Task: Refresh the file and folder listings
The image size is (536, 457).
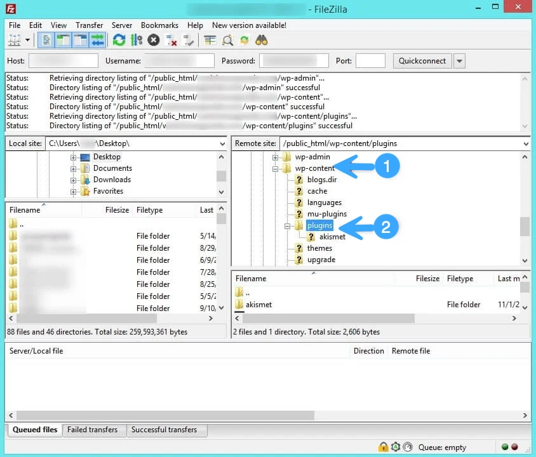Action: (x=119, y=40)
